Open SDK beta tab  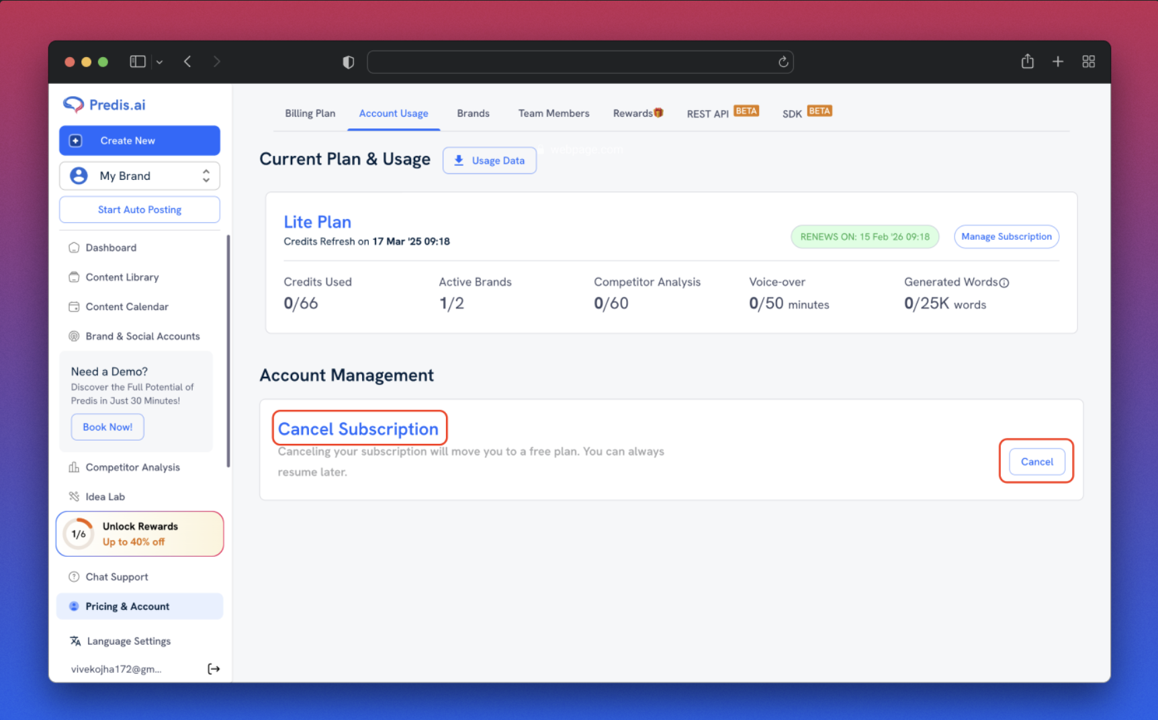coord(807,113)
